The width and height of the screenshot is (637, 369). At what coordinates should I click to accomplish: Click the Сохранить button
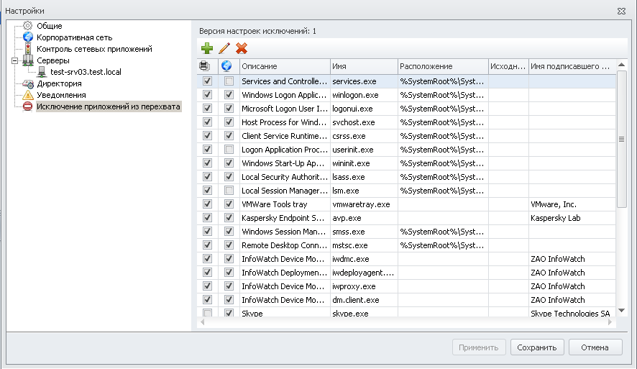[537, 347]
